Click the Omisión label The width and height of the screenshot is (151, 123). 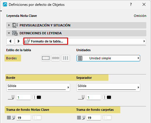click(140, 16)
